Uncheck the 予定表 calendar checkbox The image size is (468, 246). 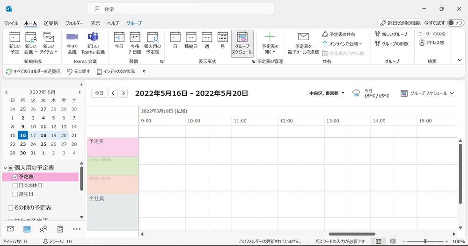pyautogui.click(x=15, y=177)
